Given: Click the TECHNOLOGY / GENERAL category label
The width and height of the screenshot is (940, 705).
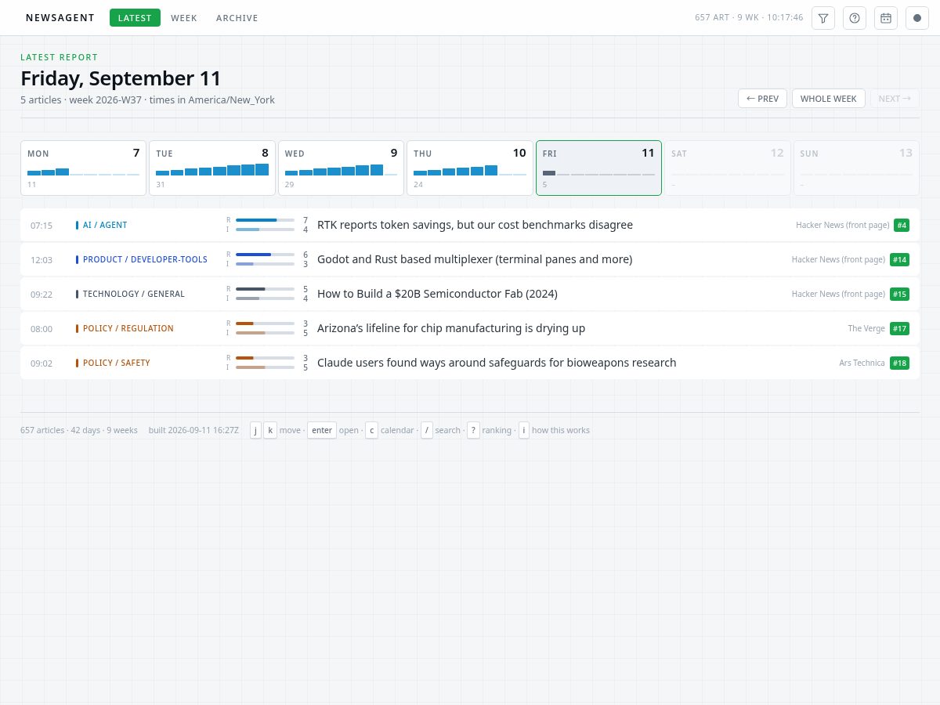Looking at the screenshot, I should click(134, 294).
